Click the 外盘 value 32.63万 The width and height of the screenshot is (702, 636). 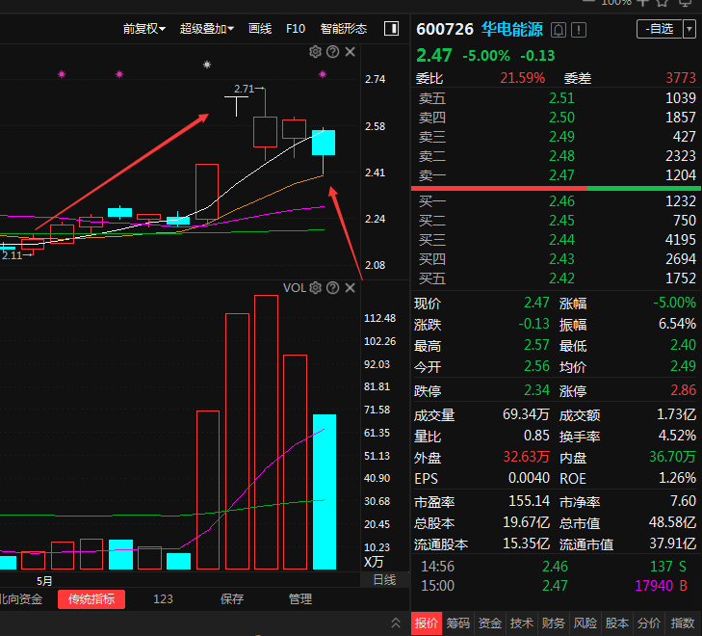[x=526, y=457]
